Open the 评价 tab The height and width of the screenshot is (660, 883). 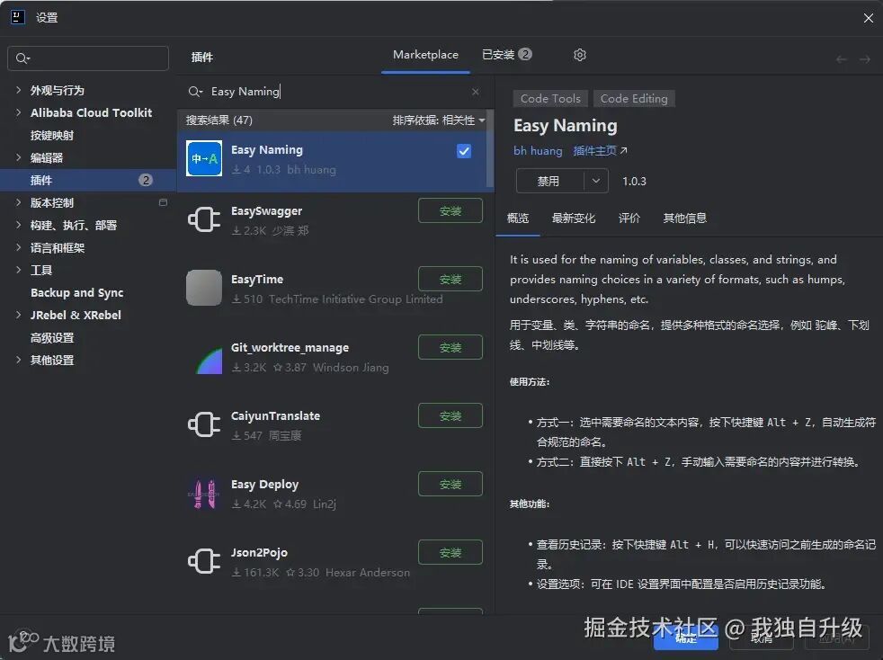point(629,218)
